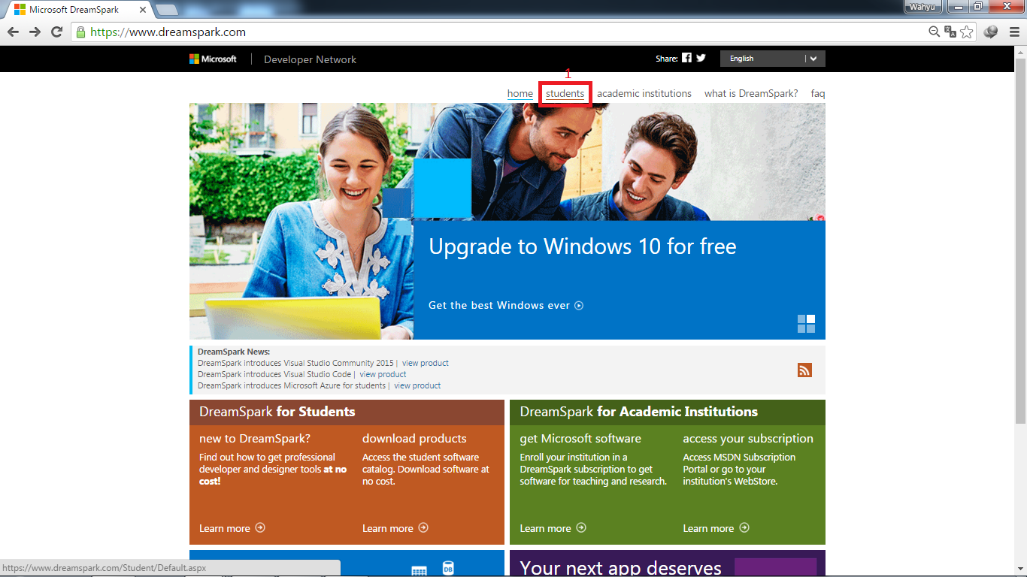Click the Wahyu profile button
The width and height of the screenshot is (1027, 577).
[922, 7]
